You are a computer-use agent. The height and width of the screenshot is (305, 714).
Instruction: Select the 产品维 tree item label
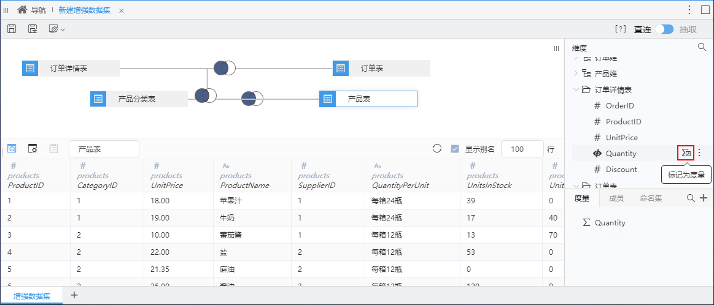605,73
